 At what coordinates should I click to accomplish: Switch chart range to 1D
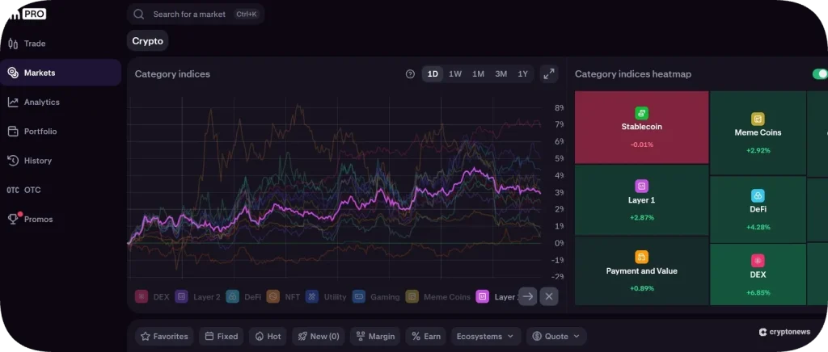[x=433, y=74]
